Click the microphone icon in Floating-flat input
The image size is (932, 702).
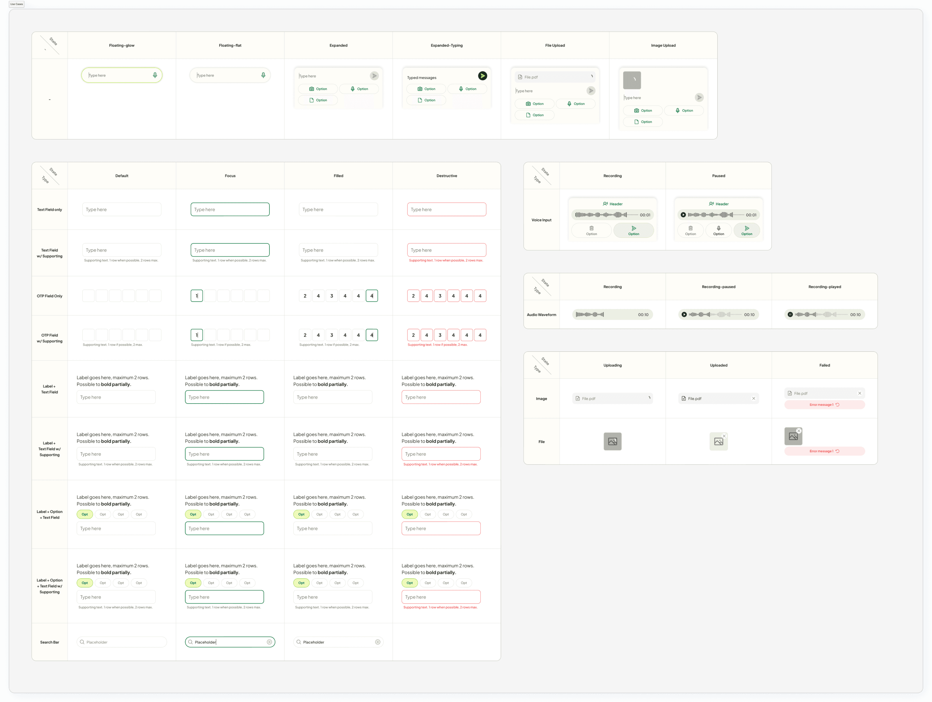[x=263, y=75]
